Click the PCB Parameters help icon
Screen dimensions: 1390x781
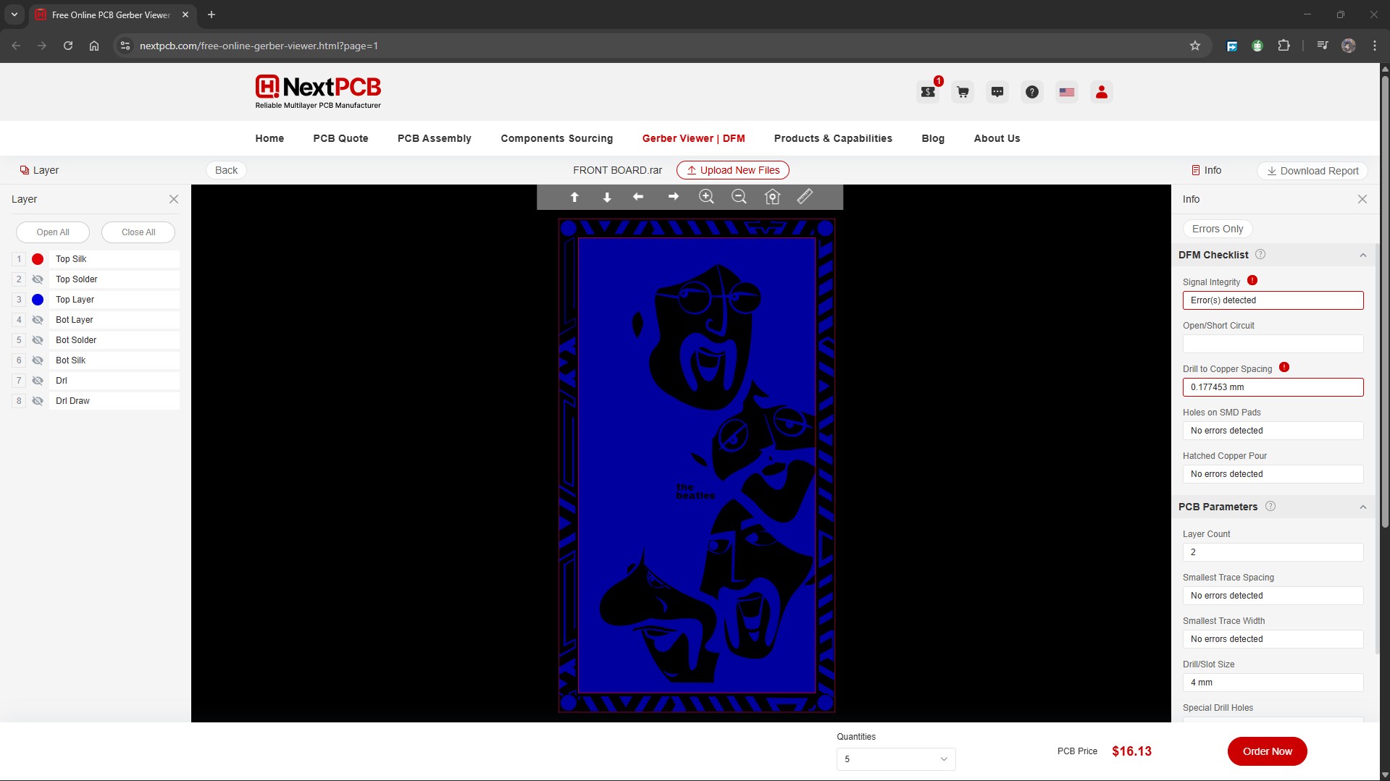[x=1270, y=506]
